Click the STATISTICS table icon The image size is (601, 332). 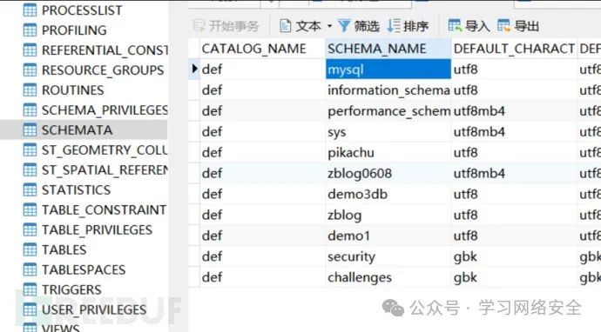30,189
